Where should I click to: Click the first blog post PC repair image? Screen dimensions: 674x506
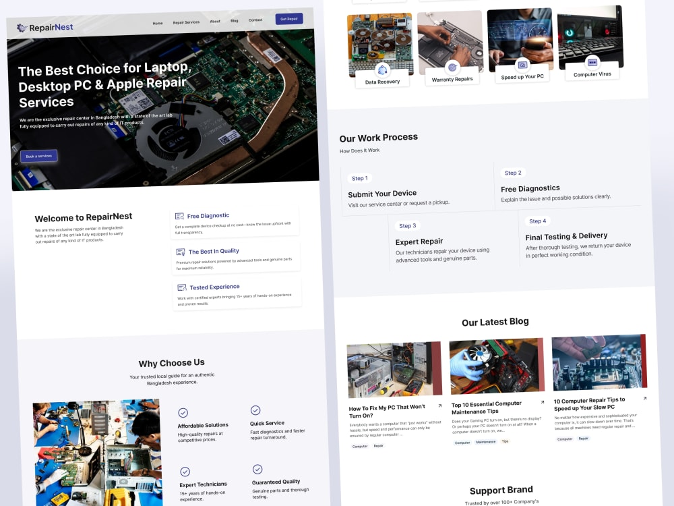[394, 370]
